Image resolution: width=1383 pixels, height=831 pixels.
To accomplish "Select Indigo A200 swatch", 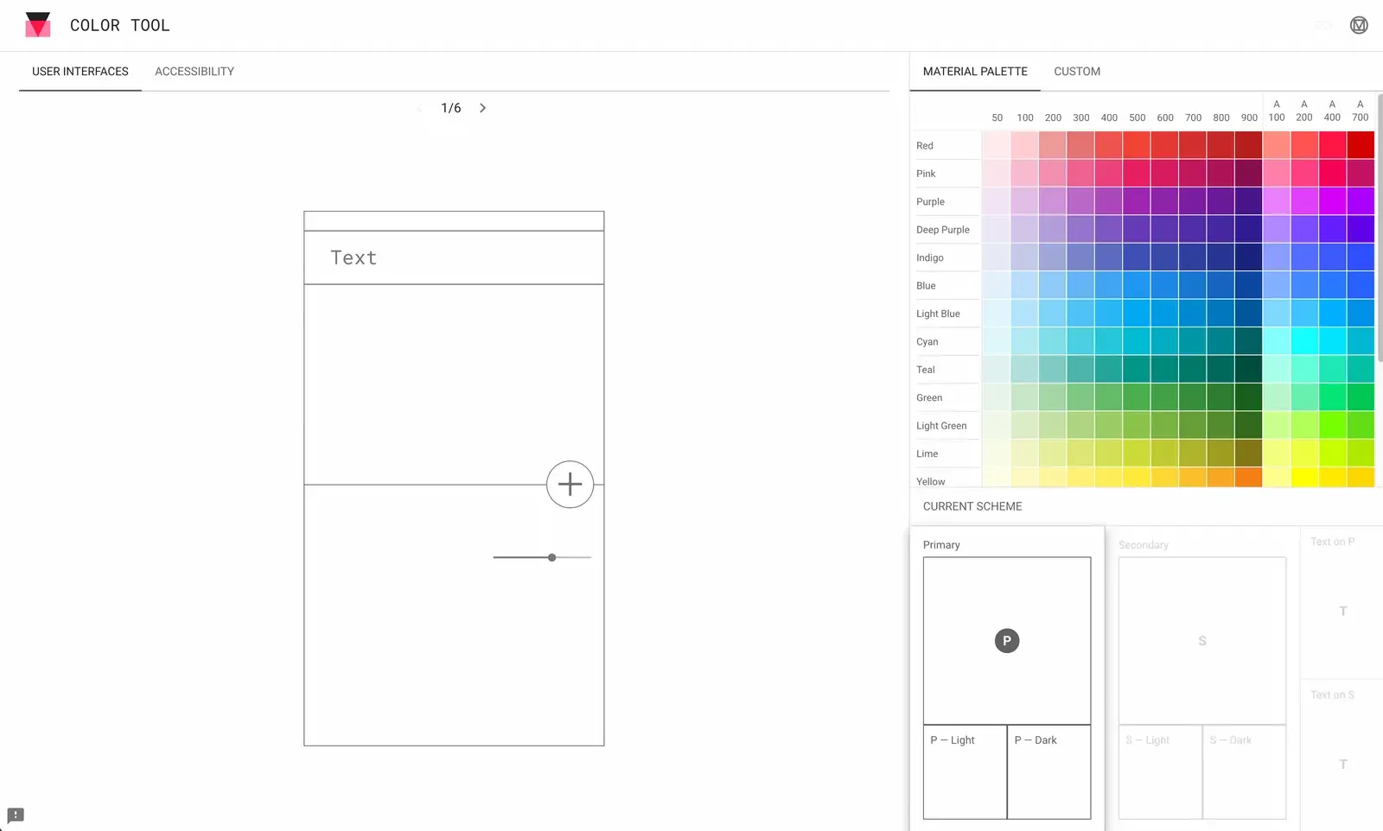I will (1304, 257).
